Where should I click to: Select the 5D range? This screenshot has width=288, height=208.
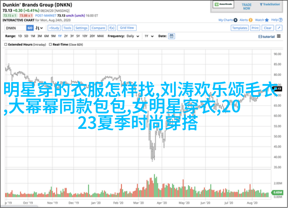[x=26, y=36]
